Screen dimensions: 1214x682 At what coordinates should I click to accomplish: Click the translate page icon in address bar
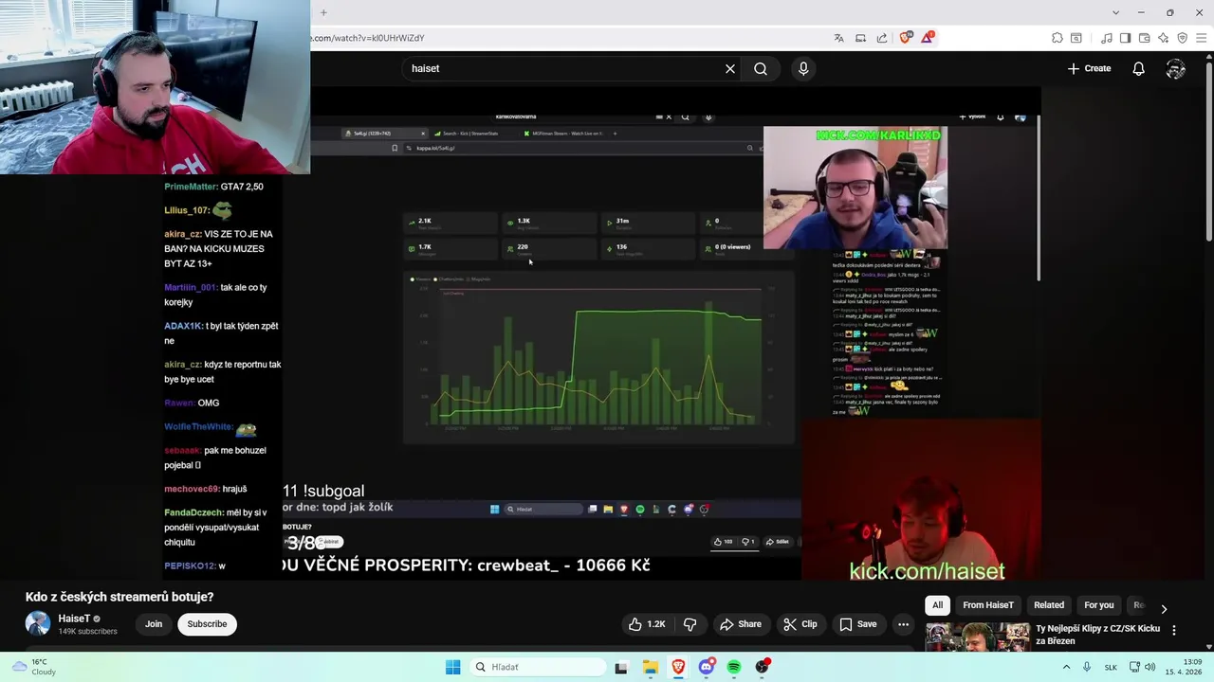click(x=838, y=38)
